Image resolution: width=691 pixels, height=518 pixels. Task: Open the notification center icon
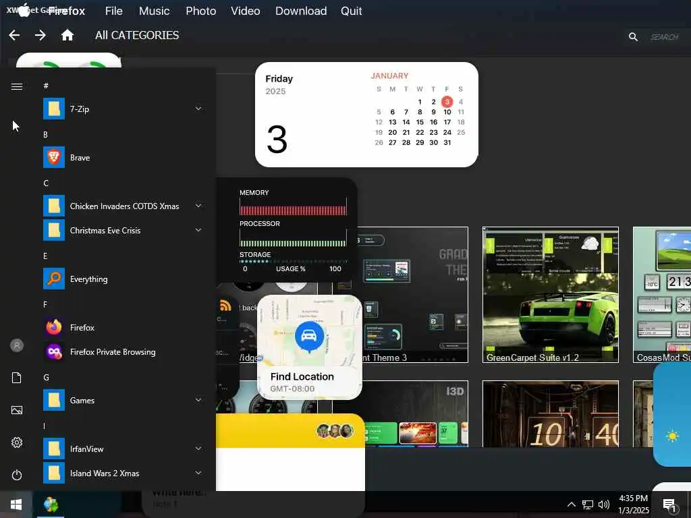pos(670,505)
